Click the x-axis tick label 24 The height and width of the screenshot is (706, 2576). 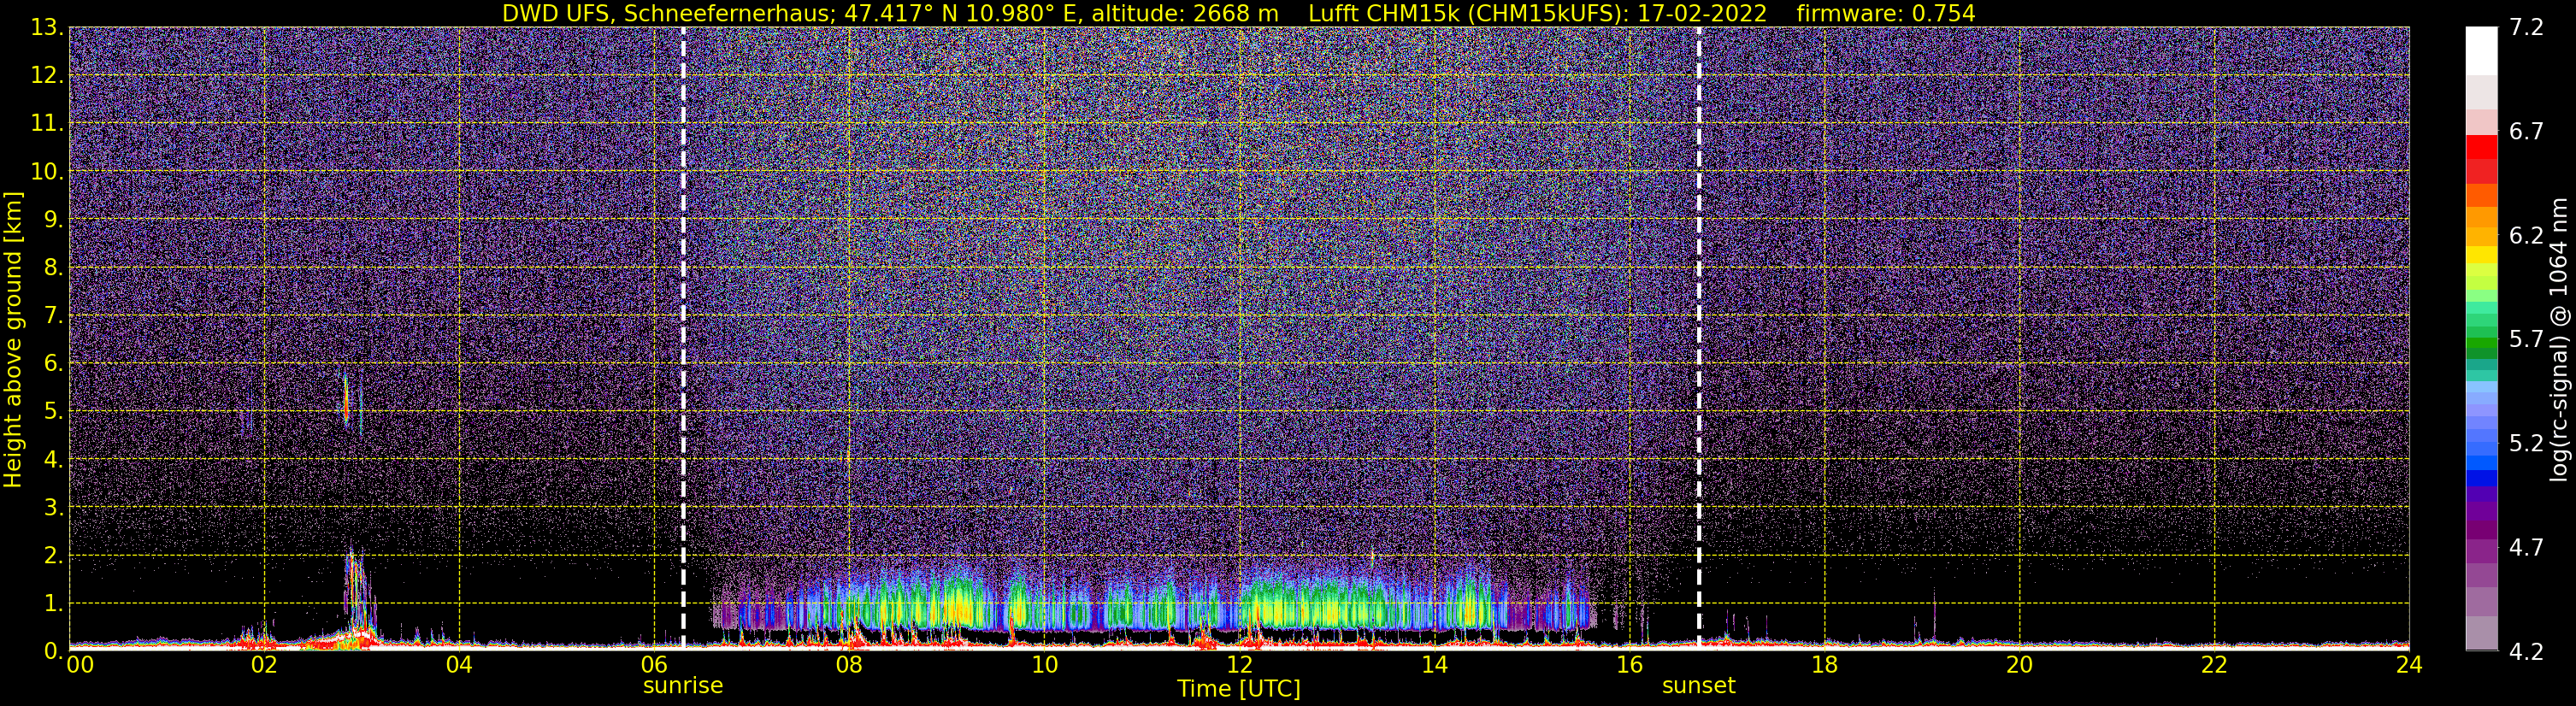2409,665
